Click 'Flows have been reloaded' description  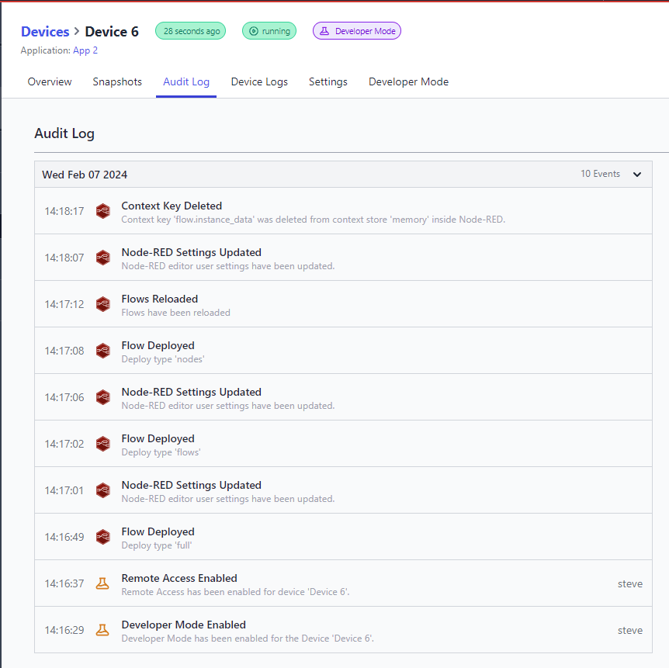pos(175,312)
